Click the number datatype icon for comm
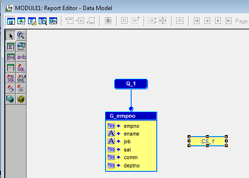The image size is (249, 178). click(x=111, y=157)
